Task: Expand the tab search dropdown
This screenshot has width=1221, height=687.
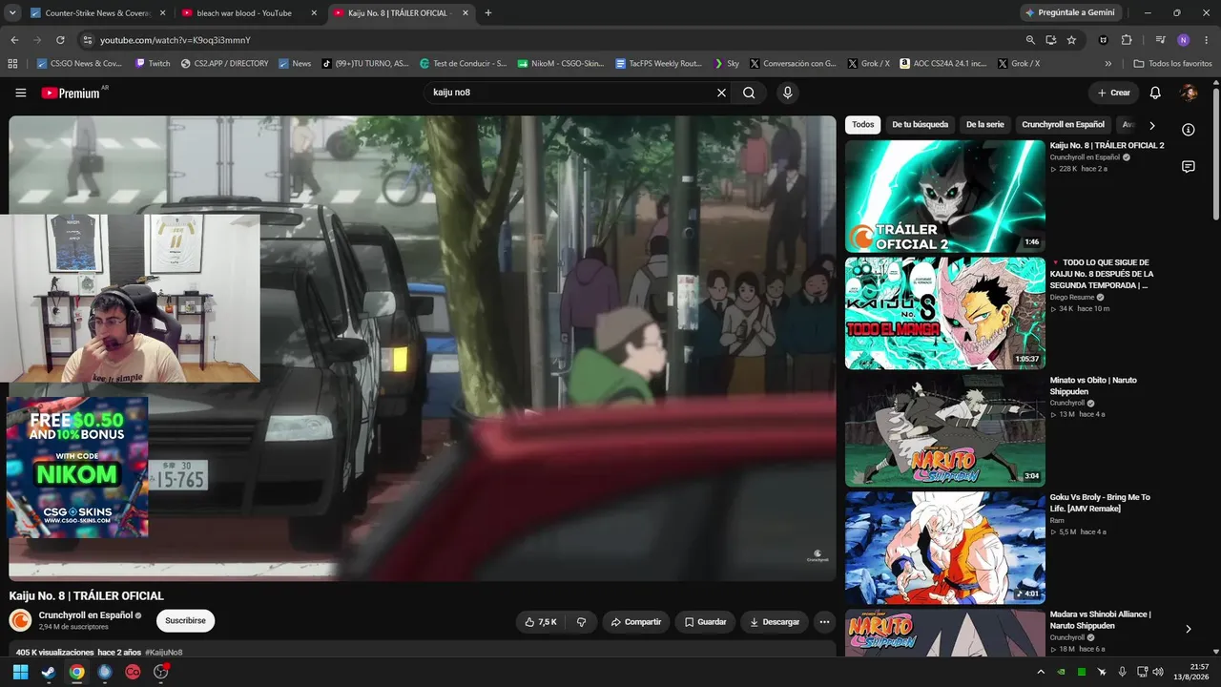Action: [x=12, y=12]
